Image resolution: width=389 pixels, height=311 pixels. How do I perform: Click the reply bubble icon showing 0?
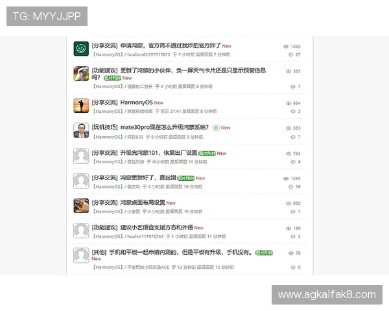[x=293, y=267]
